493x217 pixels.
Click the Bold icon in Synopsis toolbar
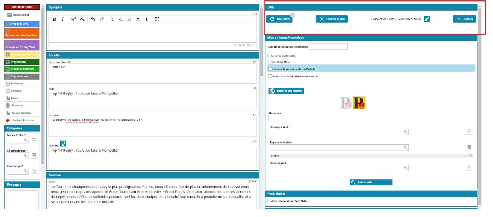pyautogui.click(x=54, y=19)
